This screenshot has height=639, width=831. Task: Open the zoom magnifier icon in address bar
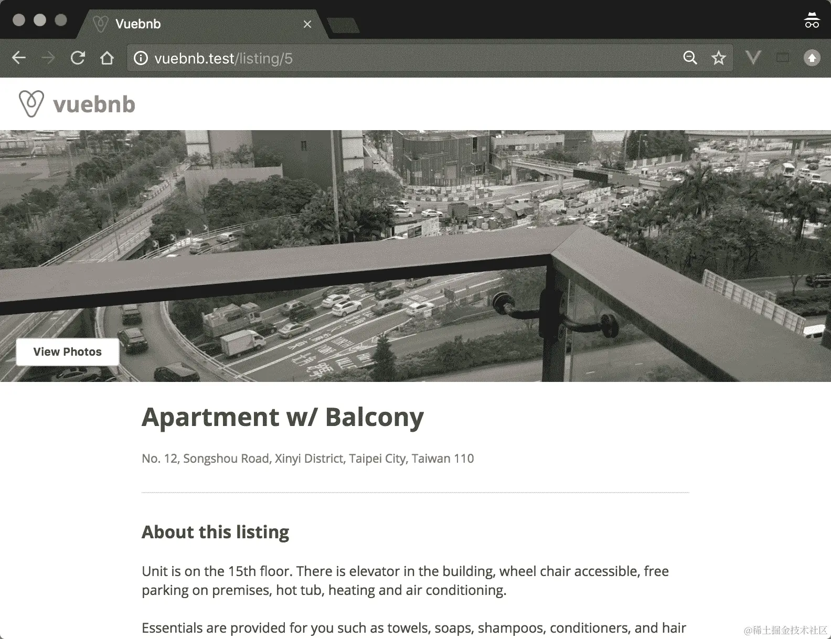point(690,58)
